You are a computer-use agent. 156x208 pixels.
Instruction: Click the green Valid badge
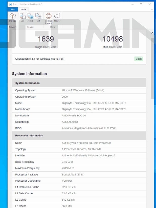click(x=139, y=59)
